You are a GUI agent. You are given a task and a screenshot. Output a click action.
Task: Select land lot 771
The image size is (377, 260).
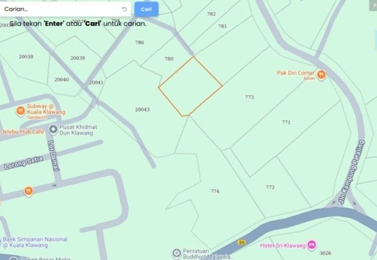(x=286, y=122)
